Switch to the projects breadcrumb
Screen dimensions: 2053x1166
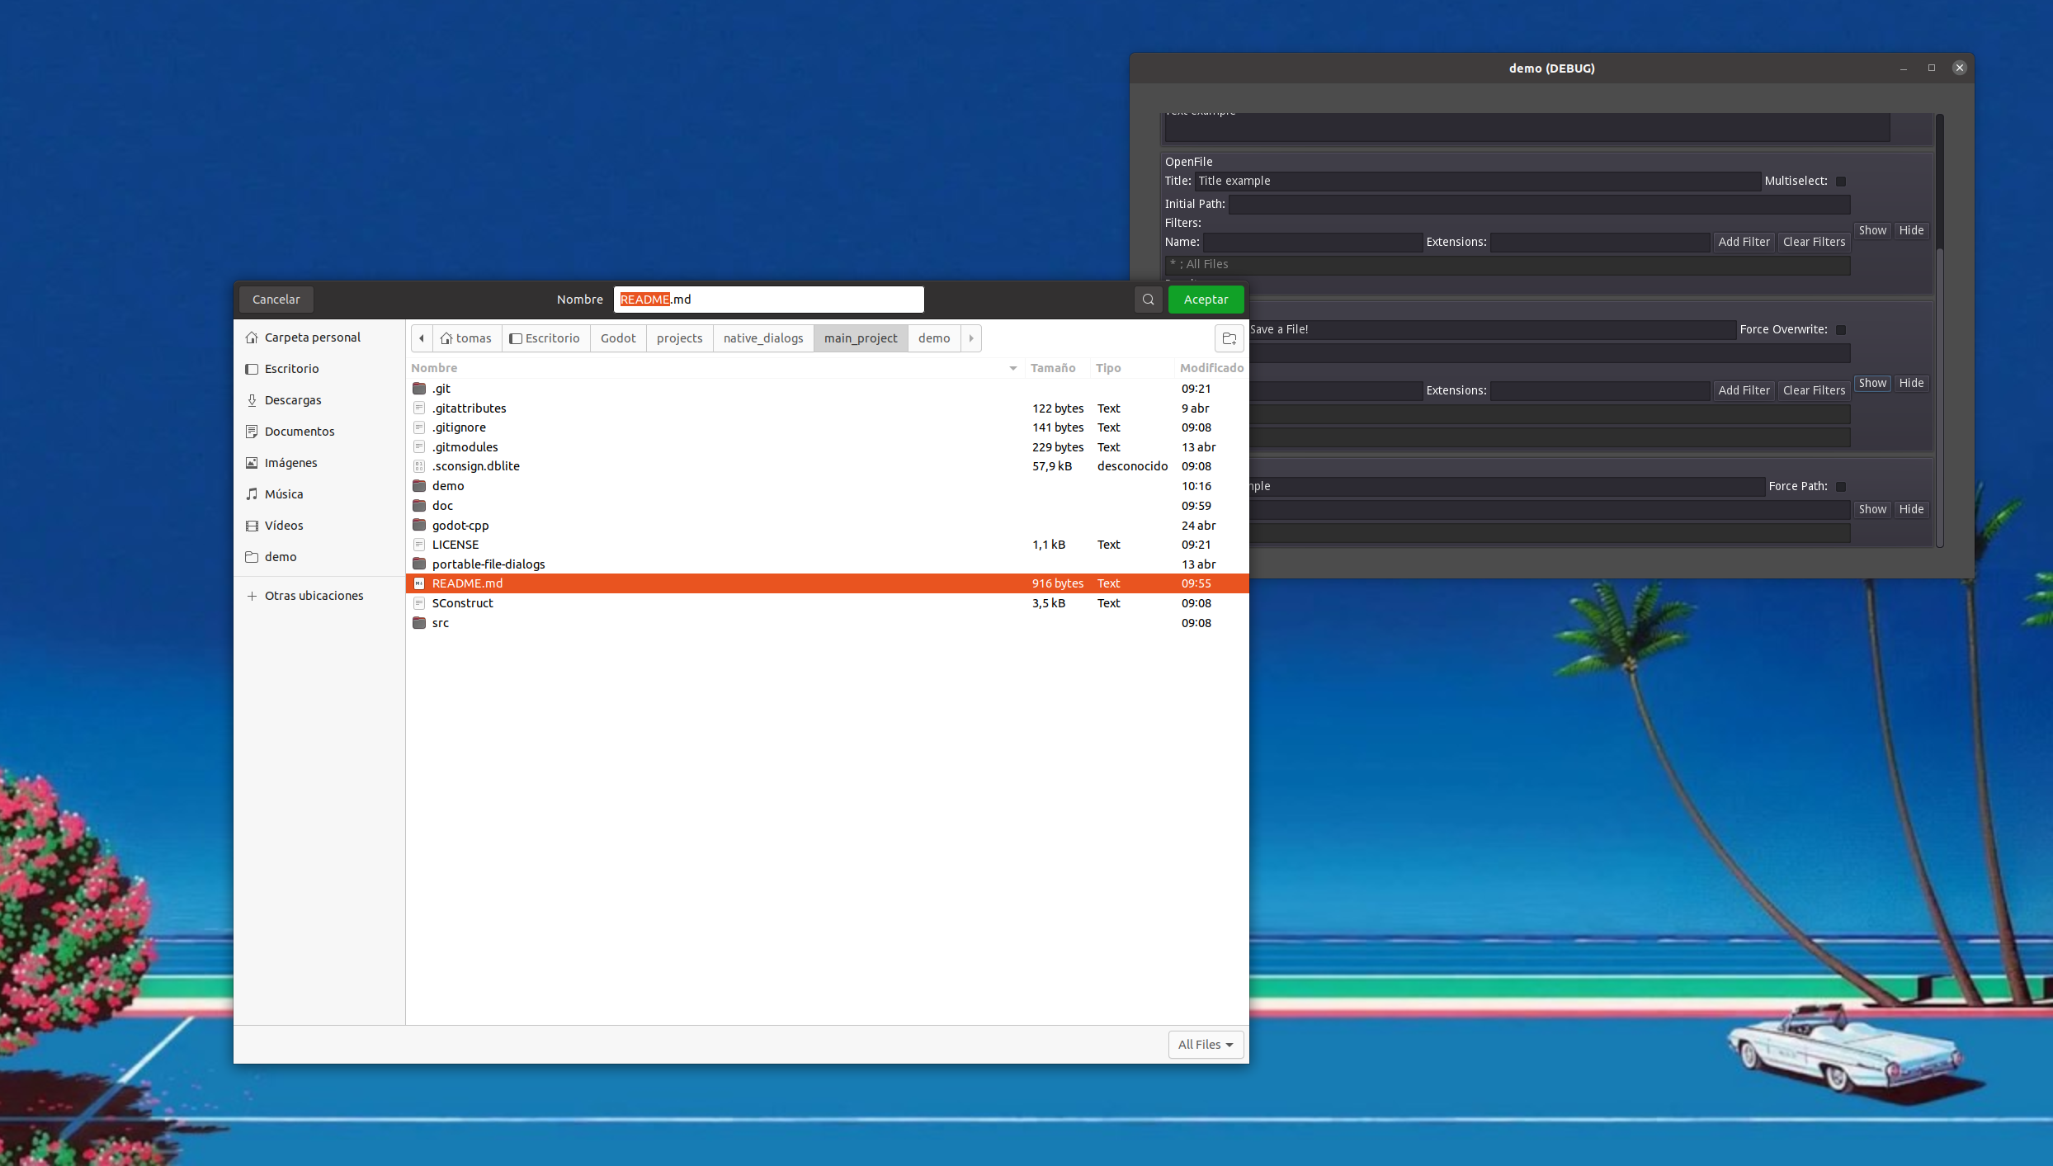(x=679, y=338)
